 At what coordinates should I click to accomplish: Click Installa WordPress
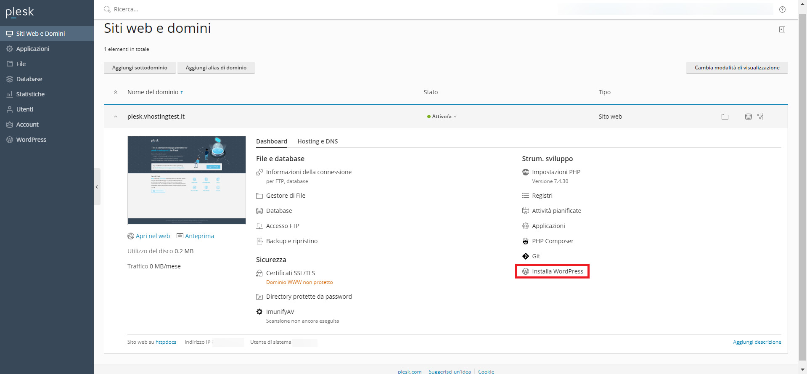tap(557, 271)
